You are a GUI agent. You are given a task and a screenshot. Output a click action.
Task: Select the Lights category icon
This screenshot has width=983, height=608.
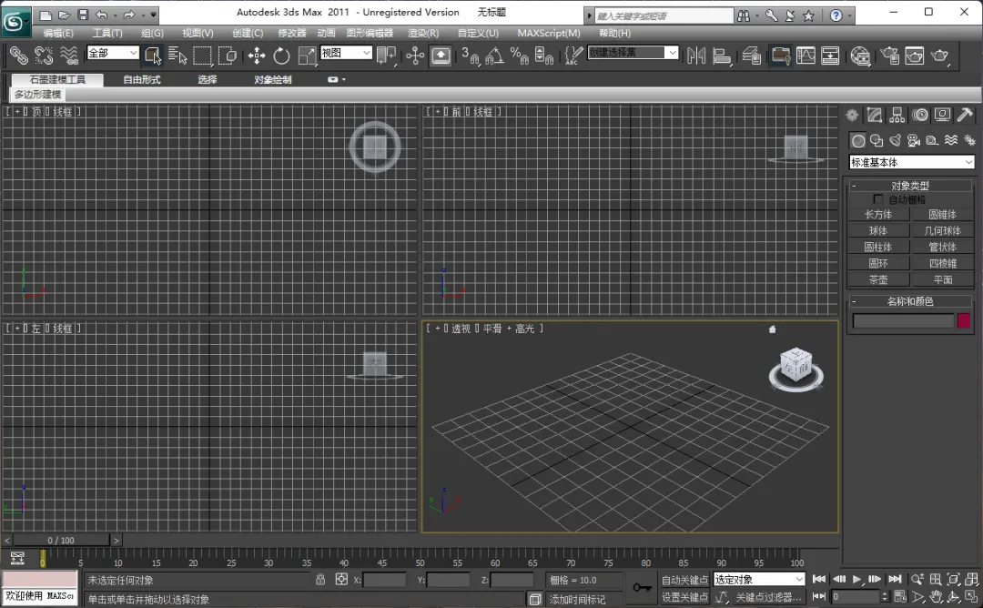click(x=896, y=140)
